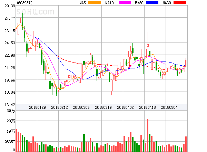Click the stock code (603937) text
This screenshot has width=207, height=152.
pos(25,3)
